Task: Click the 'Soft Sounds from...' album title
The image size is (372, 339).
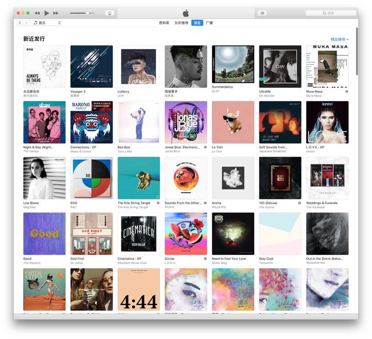Action: click(273, 147)
